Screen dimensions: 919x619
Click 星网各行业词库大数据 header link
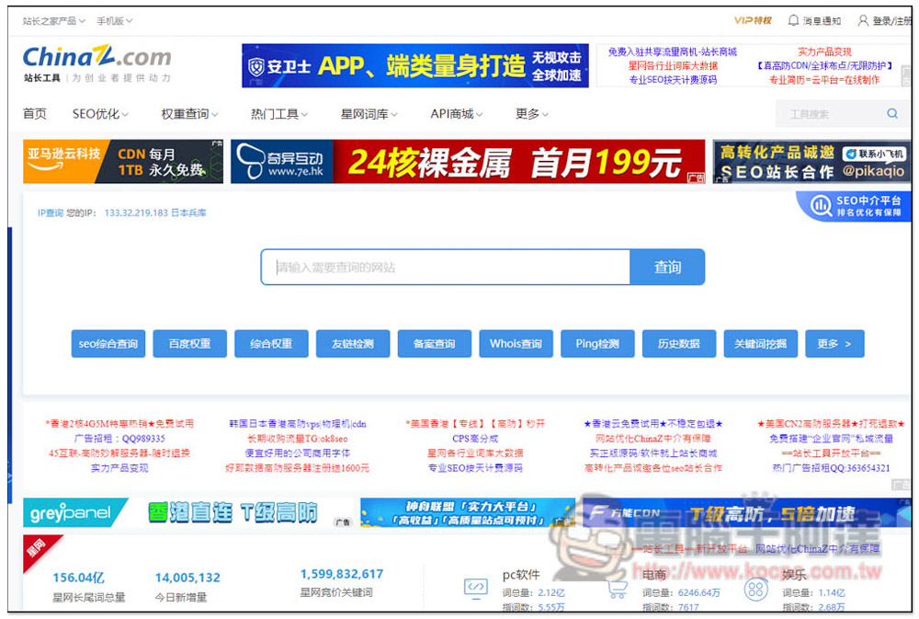[x=673, y=65]
